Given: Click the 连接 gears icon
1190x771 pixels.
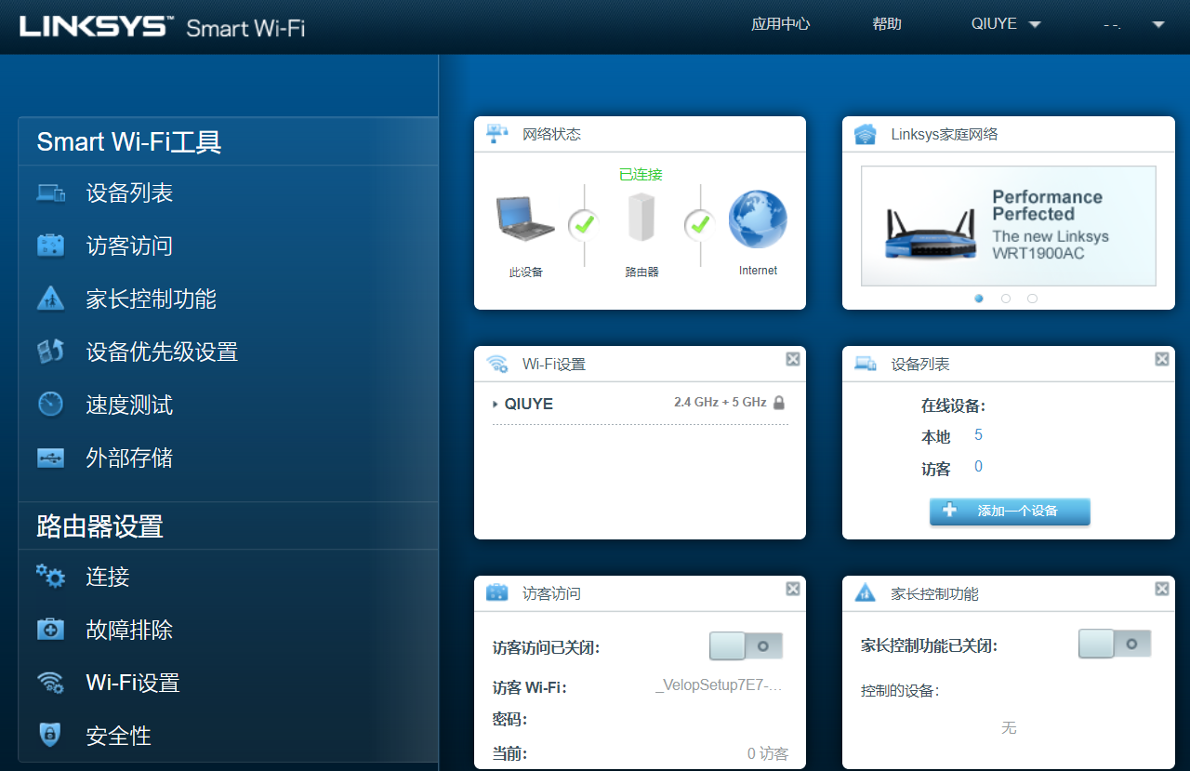Looking at the screenshot, I should 50,577.
